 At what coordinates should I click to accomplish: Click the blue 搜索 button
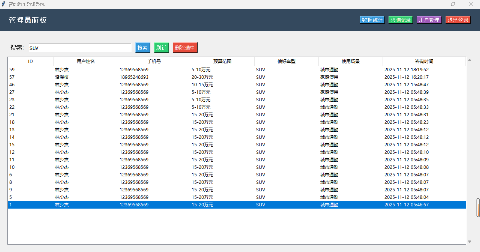(x=143, y=48)
